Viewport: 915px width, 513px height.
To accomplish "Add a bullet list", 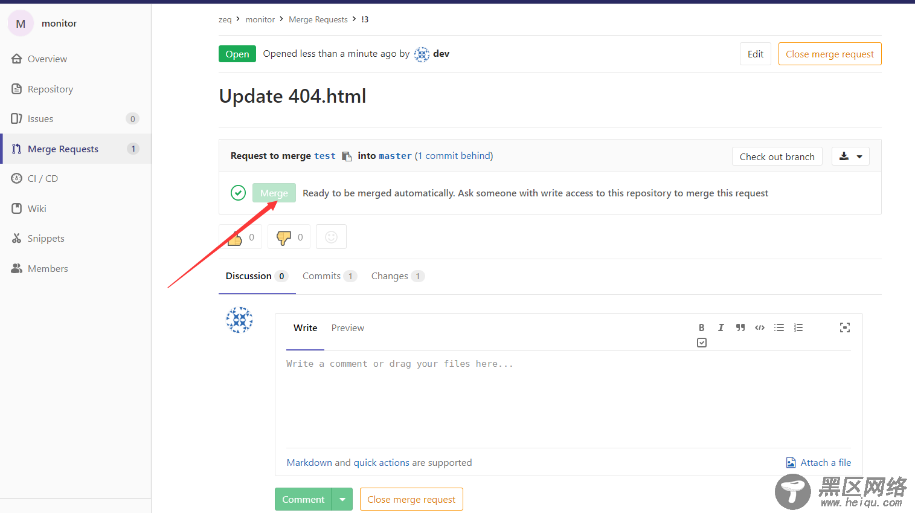I will (x=779, y=327).
